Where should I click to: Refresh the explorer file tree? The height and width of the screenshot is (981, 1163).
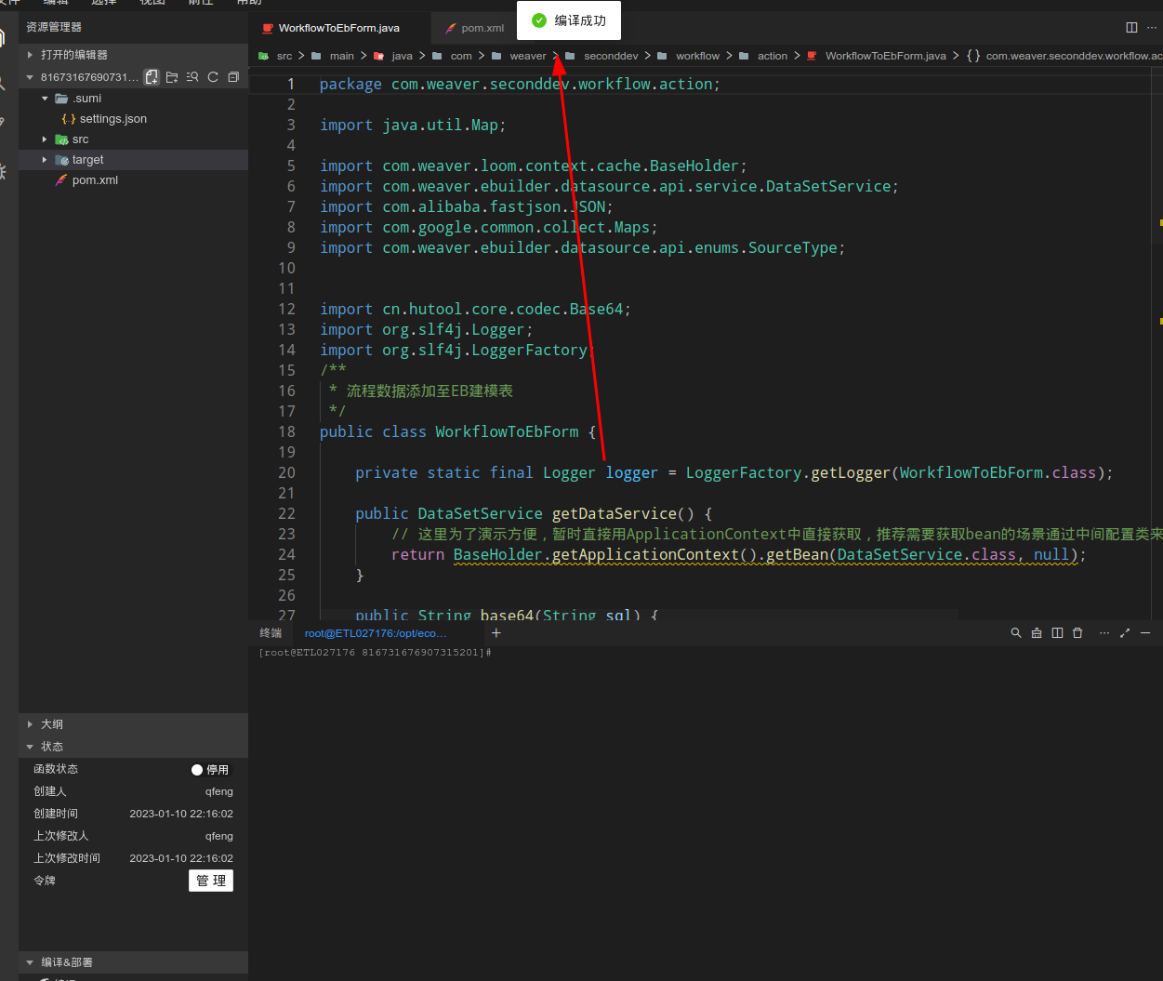(213, 77)
